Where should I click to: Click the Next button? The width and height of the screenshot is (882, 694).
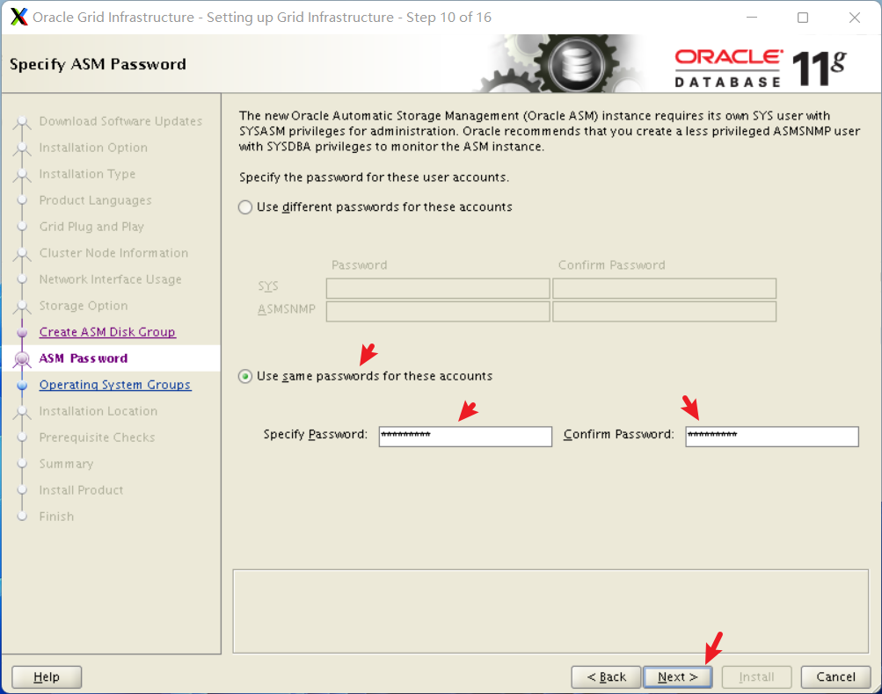678,677
